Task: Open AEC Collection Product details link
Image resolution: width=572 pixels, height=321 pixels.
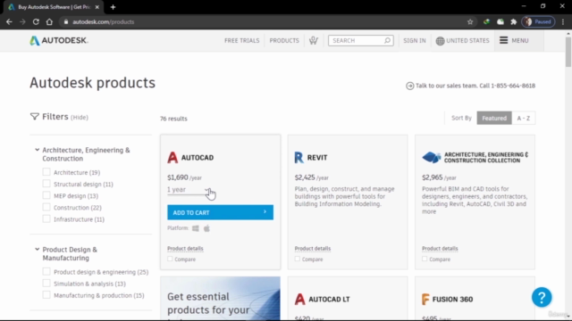Action: click(x=440, y=249)
